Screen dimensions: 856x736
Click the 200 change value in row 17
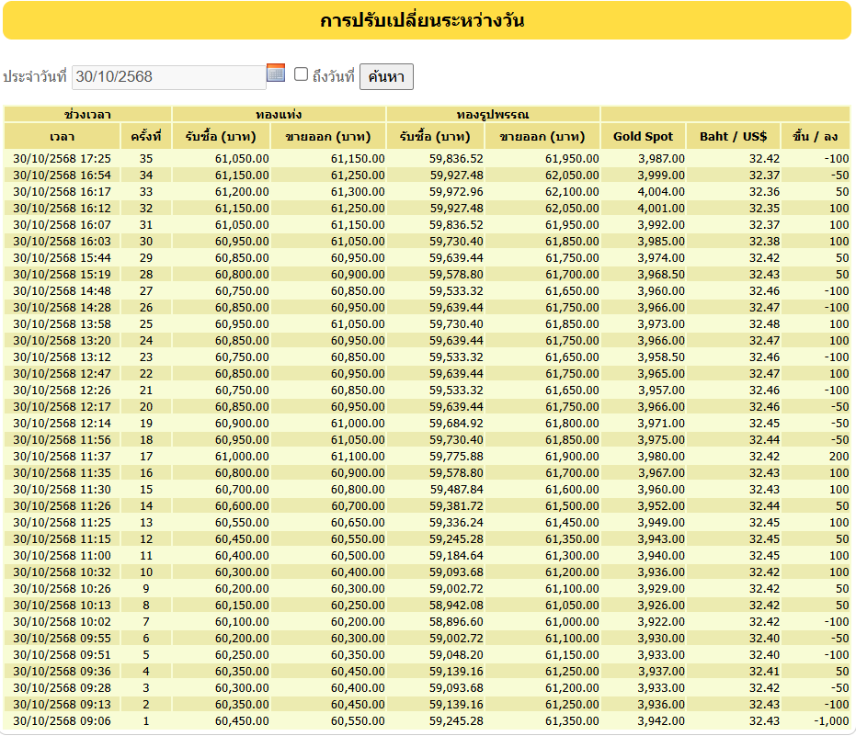click(838, 457)
